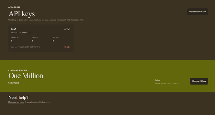Select the masked key "feihoa_live_••••gfXX"
Image resolution: width=215 pixels, height=115 pixels.
coord(20,33)
